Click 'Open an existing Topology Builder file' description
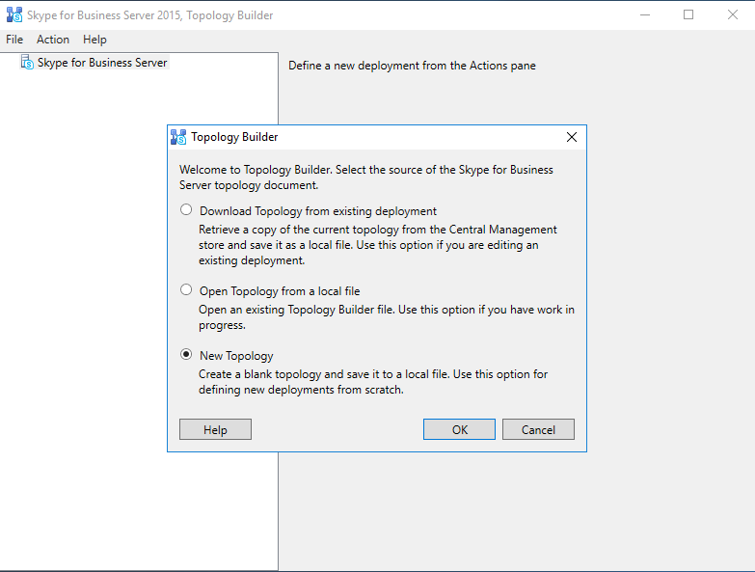The image size is (755, 572). coord(387,316)
